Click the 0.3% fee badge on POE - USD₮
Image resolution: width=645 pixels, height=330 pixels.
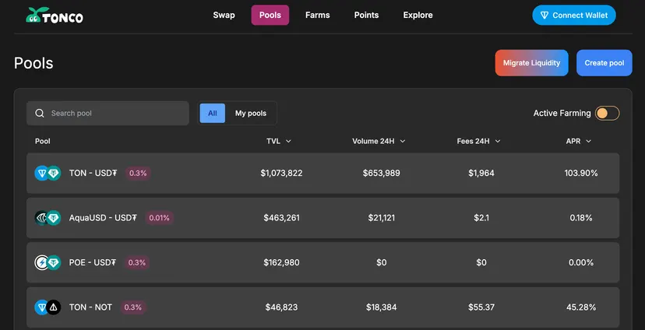[136, 262]
